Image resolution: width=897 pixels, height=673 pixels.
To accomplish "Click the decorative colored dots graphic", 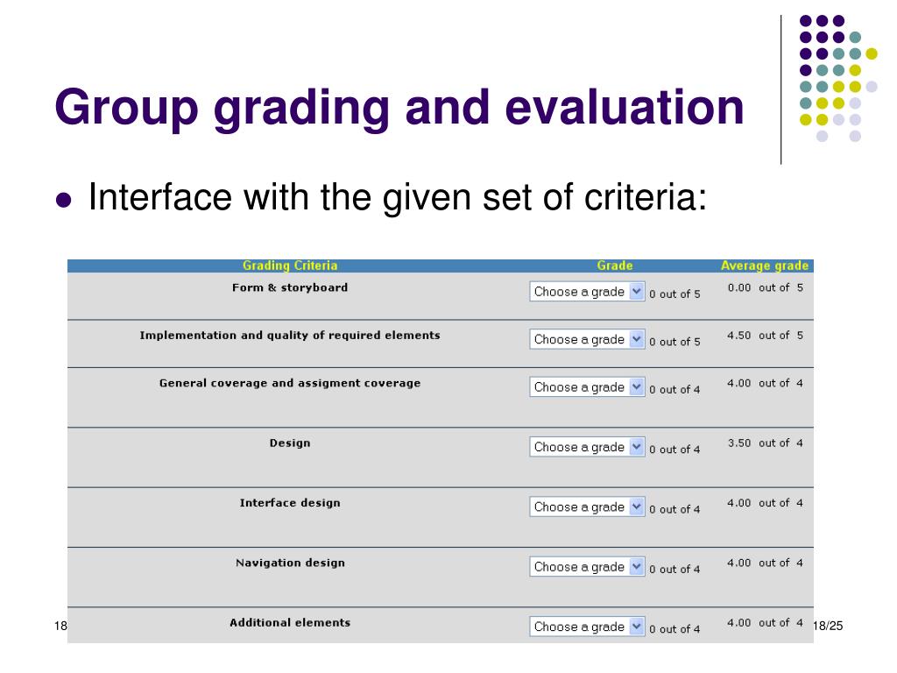I will coord(838,78).
